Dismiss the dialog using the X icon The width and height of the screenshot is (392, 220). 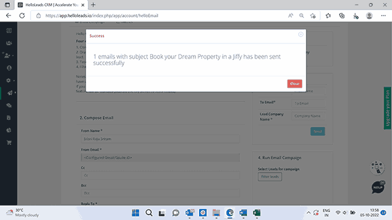[301, 34]
